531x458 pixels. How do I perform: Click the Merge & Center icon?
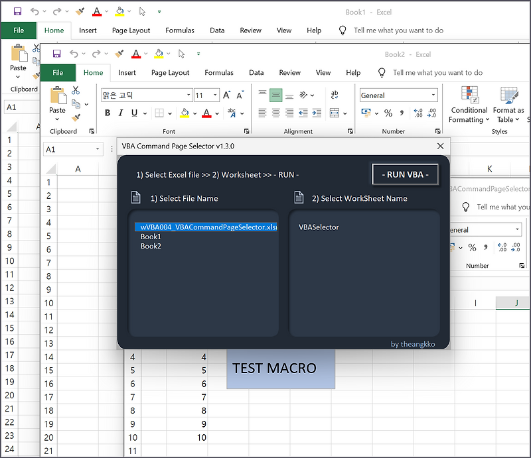coord(335,113)
